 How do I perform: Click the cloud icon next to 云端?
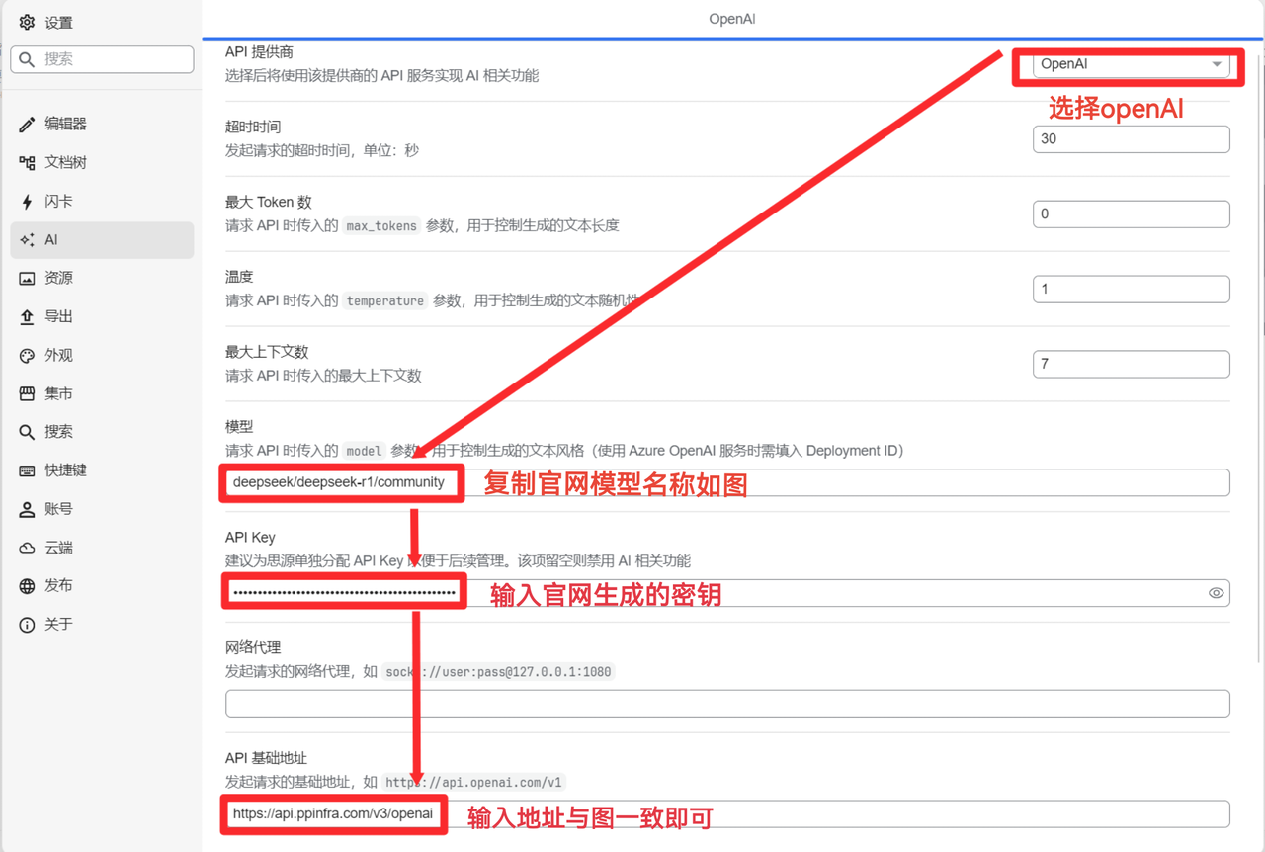click(28, 548)
